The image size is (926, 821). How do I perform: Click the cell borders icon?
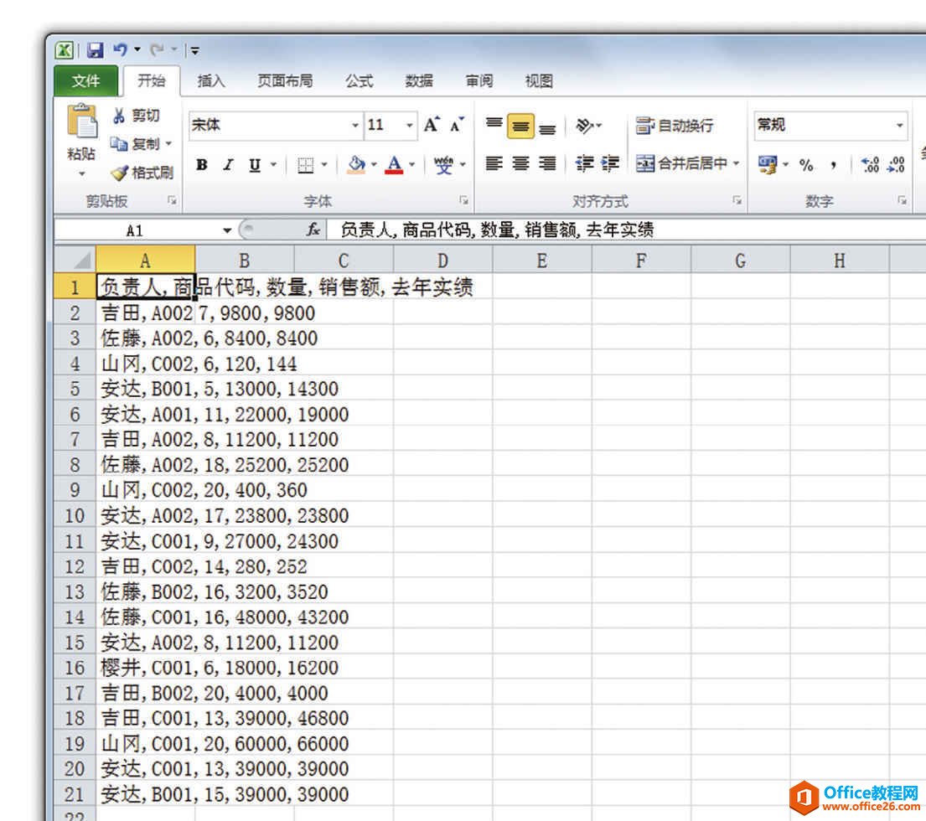pyautogui.click(x=305, y=165)
